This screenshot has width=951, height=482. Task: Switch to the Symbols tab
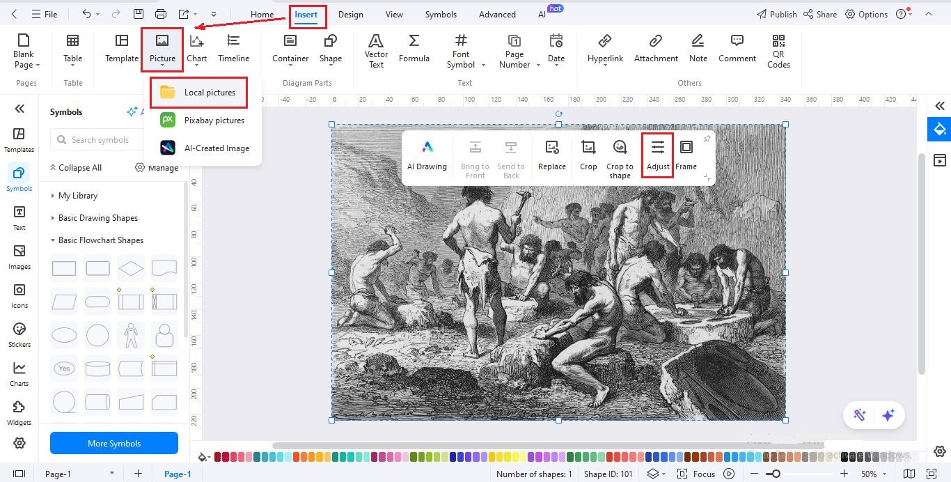[441, 14]
